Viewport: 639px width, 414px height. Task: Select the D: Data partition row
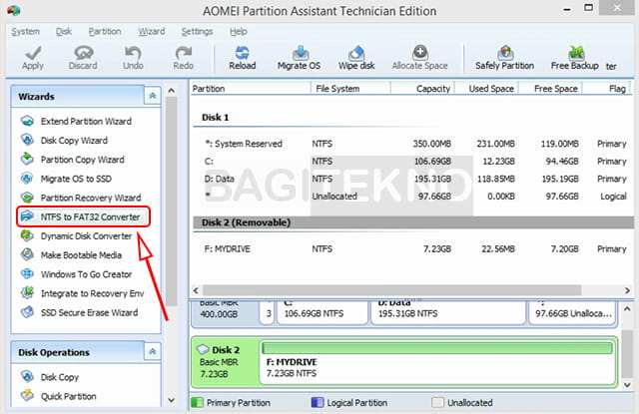click(x=415, y=179)
